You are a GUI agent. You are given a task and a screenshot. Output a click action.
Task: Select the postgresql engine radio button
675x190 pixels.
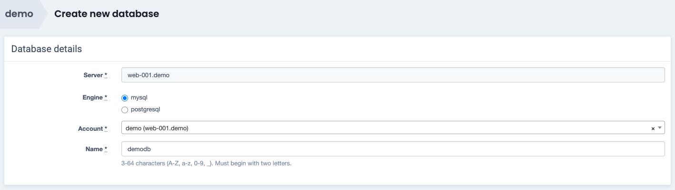point(125,110)
